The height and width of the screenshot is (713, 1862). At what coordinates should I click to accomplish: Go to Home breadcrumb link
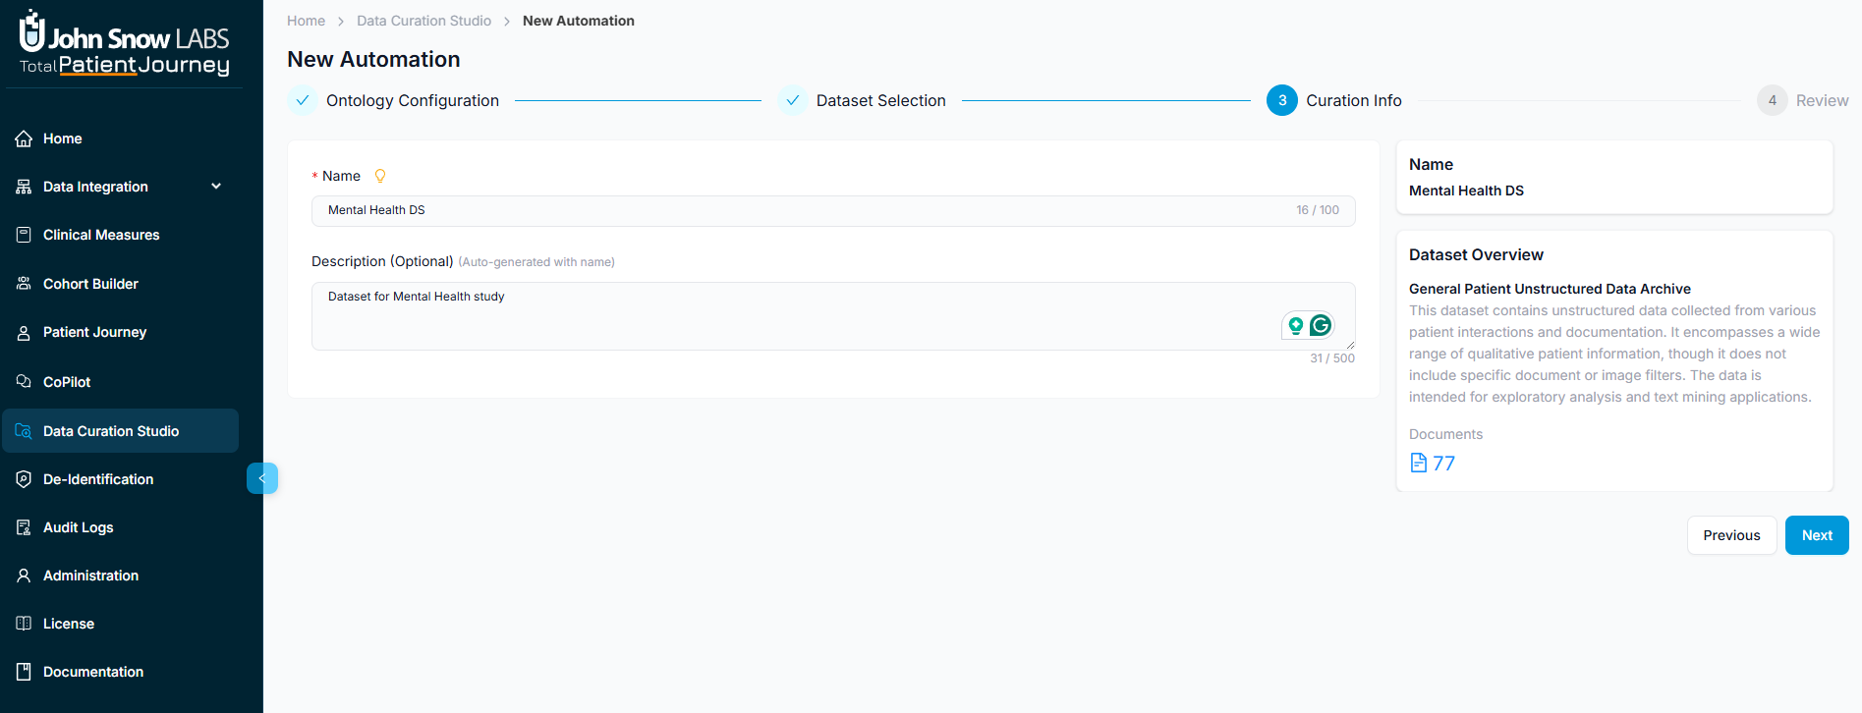(306, 21)
